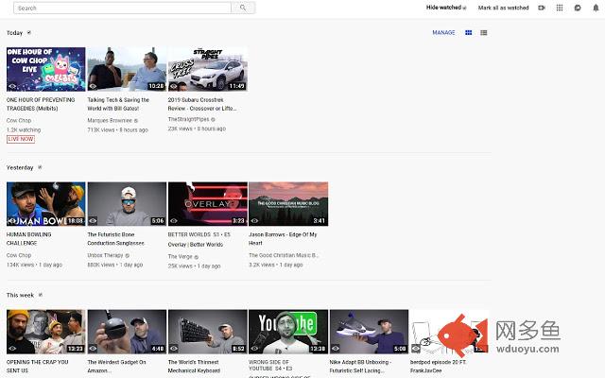Go to The Good Christian Music channel
Viewport: 605px width, 378px height.
coord(284,255)
